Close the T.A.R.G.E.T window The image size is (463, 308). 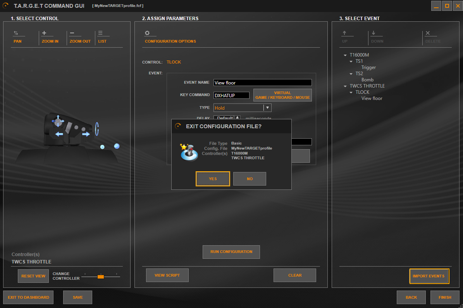click(458, 5)
